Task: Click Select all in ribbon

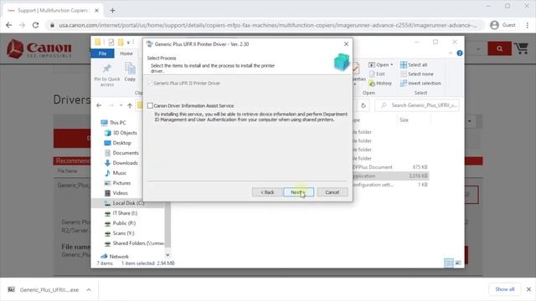Action: click(x=414, y=65)
